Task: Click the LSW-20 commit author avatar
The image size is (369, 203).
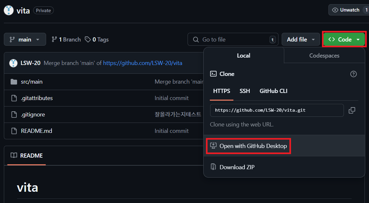Action: [13, 63]
